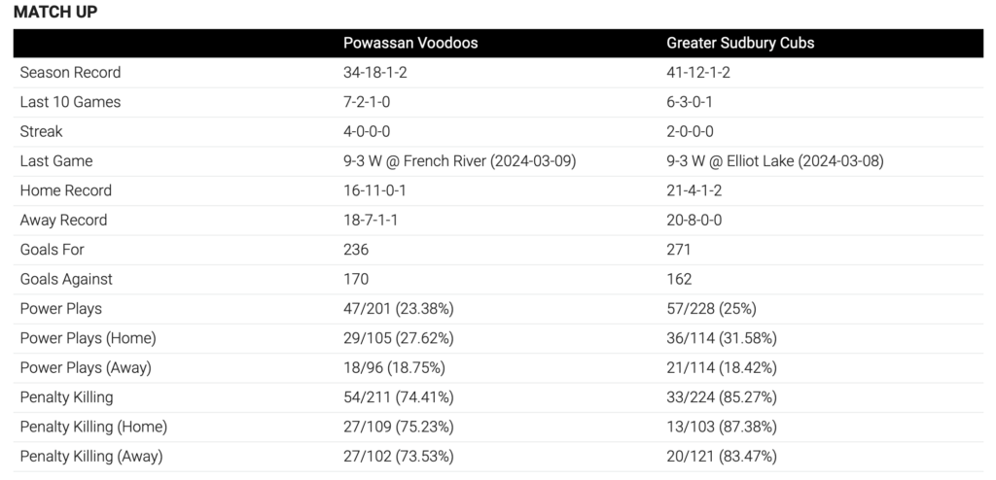Select the Powassan Voodoos column header
Screen dimensions: 996x480
click(410, 43)
